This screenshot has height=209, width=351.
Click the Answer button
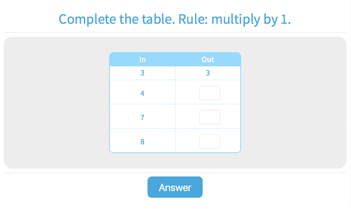coord(175,187)
